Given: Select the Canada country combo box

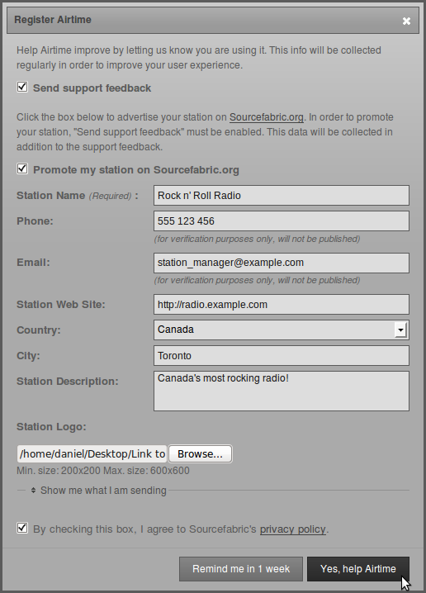Looking at the screenshot, I should point(282,330).
